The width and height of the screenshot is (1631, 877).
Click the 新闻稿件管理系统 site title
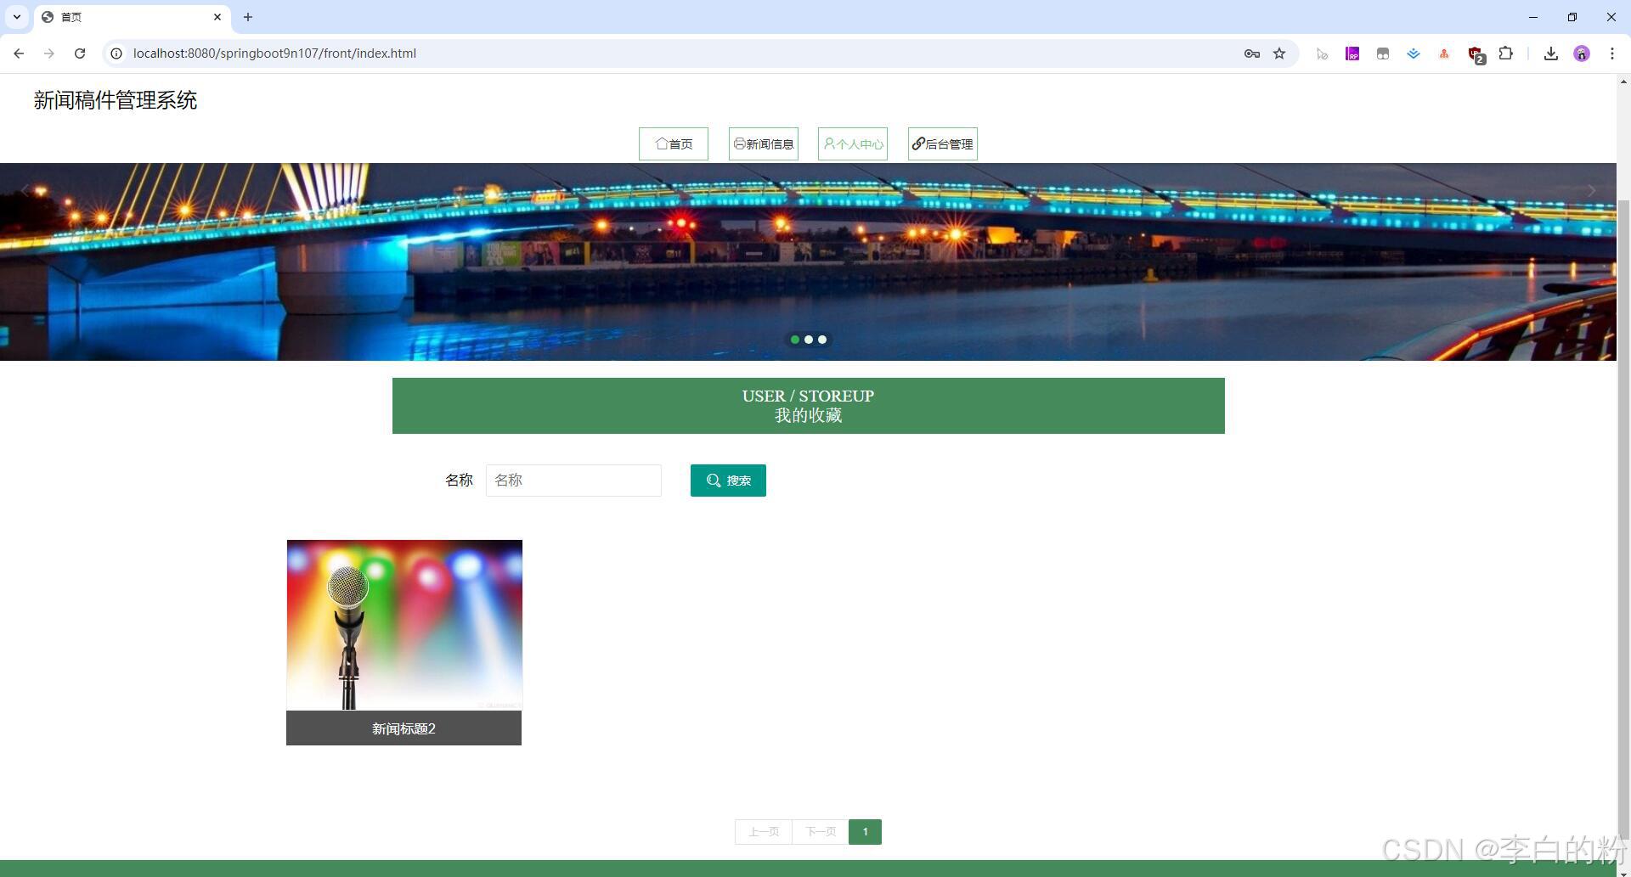(116, 100)
